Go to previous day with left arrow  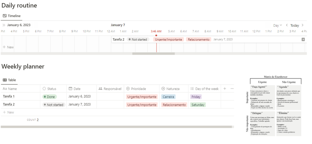point(287,25)
